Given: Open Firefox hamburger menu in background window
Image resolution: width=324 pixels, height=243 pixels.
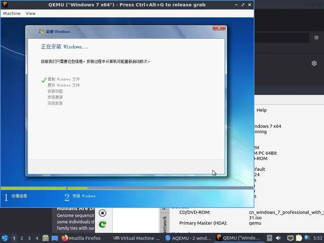Looking at the screenshot, I should tap(316, 38).
